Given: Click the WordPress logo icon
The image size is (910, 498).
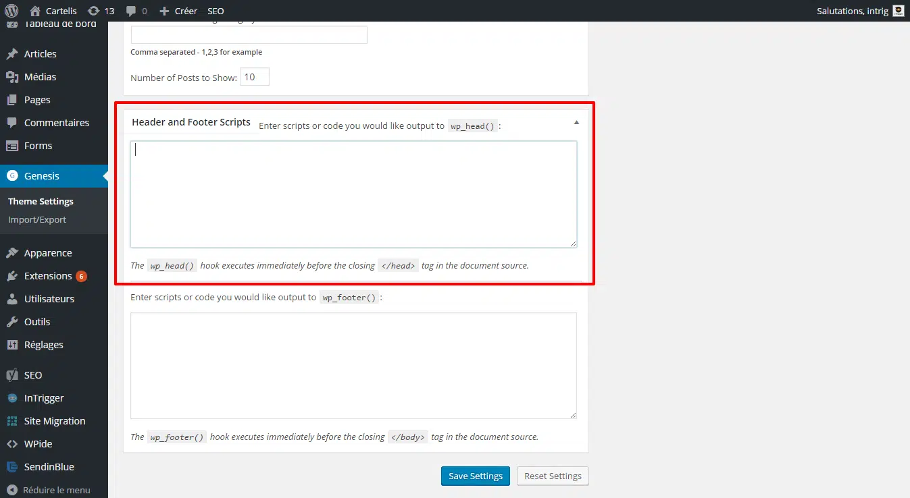Looking at the screenshot, I should coord(11,11).
